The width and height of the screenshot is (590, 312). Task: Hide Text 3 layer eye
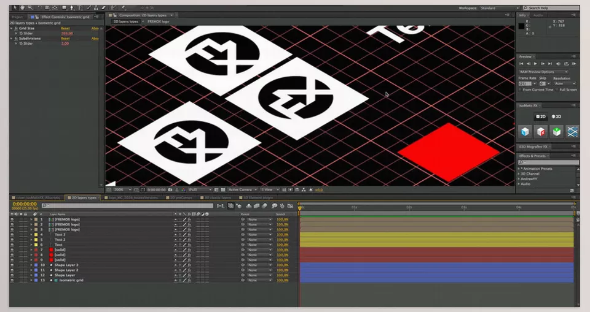click(x=12, y=235)
